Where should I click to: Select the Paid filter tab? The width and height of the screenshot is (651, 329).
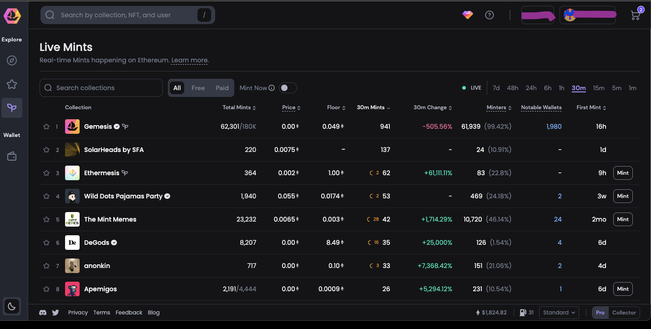222,88
